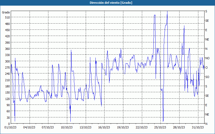This screenshot has width=215, height=134.
Task: Pick the 420 value on the degree axis
Action: click(x=8, y=36)
